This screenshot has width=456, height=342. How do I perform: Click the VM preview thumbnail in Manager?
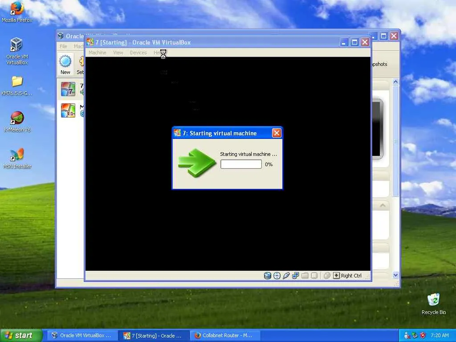pos(378,129)
